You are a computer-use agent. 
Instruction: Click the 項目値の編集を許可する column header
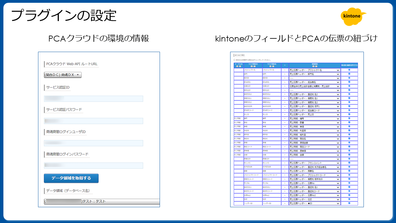point(349,65)
